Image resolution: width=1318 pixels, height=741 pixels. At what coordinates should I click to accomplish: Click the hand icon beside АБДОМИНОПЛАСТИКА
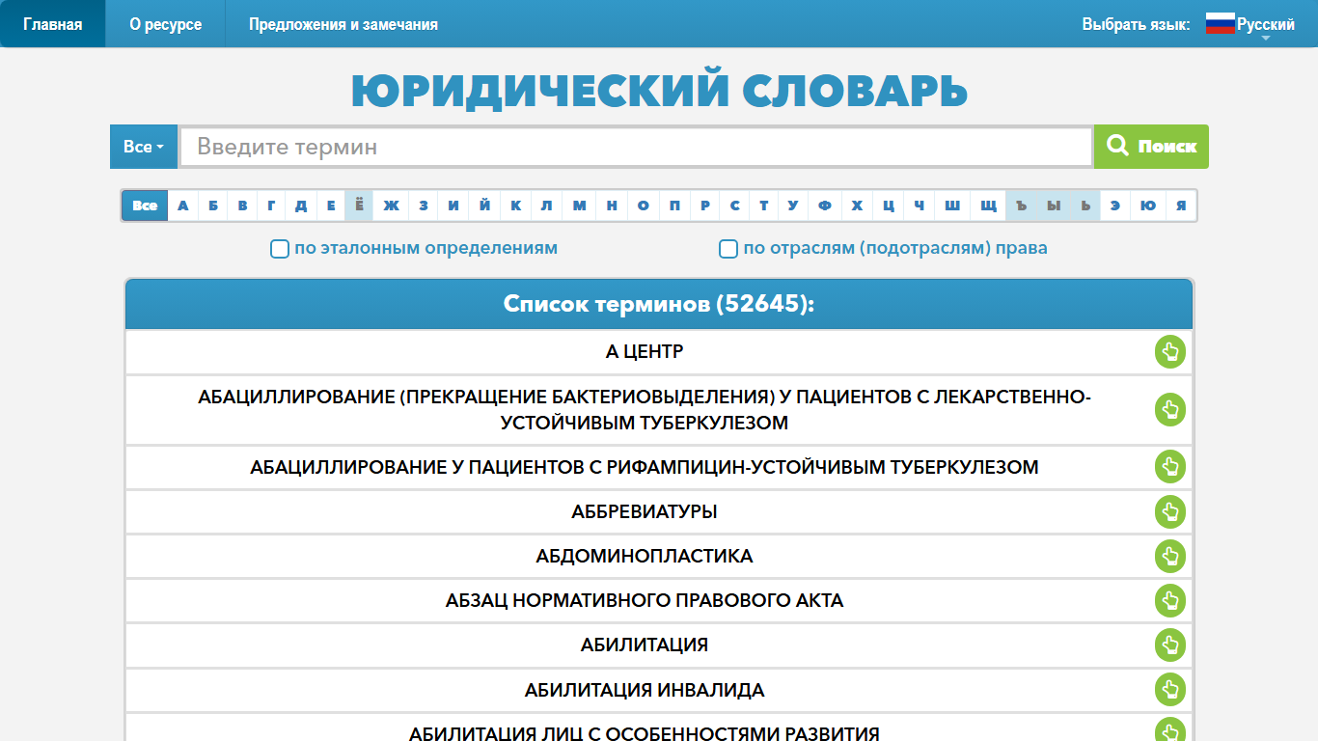pyautogui.click(x=1170, y=557)
